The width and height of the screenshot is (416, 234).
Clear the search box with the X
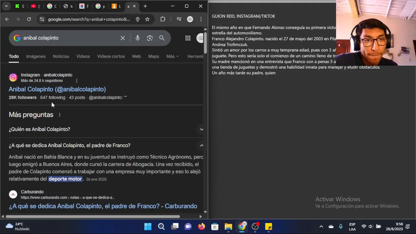tap(123, 38)
